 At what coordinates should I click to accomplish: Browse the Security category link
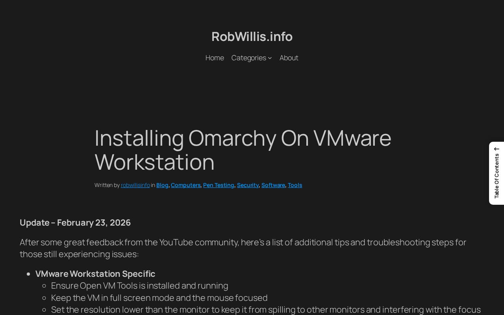pyautogui.click(x=248, y=184)
